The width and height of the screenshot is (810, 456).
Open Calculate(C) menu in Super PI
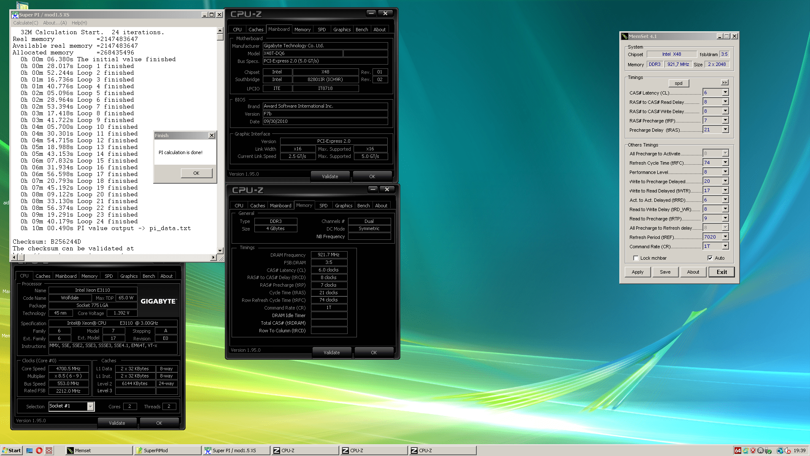25,23
